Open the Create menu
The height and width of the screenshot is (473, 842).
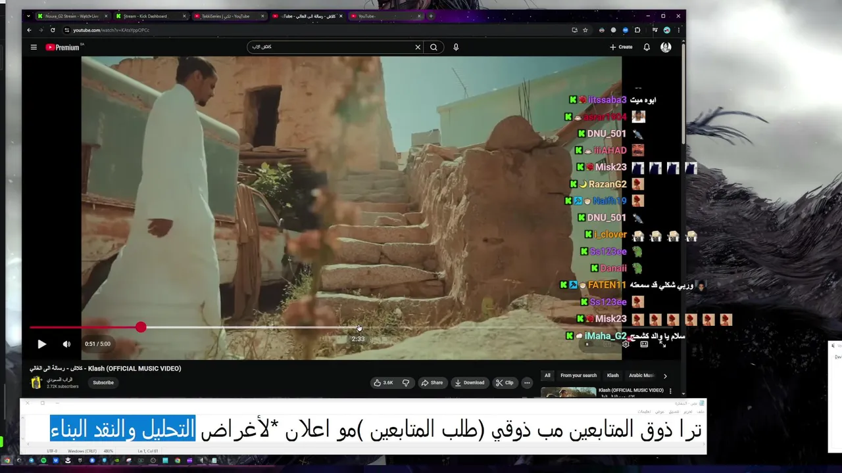pos(621,47)
